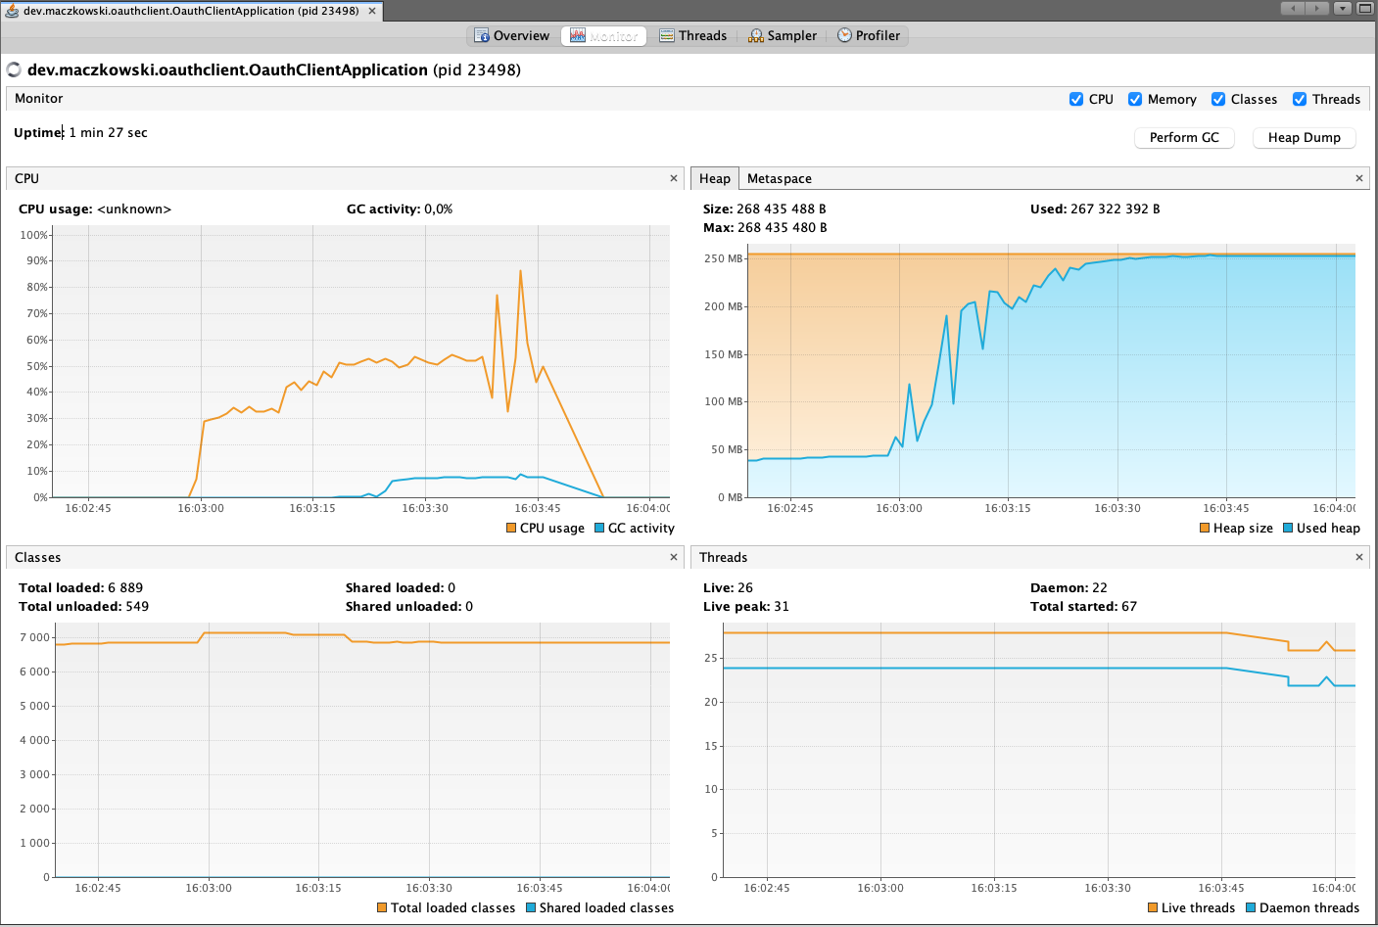Click the orange CPU usage legend swatch
The width and height of the screenshot is (1378, 927).
coord(511,529)
